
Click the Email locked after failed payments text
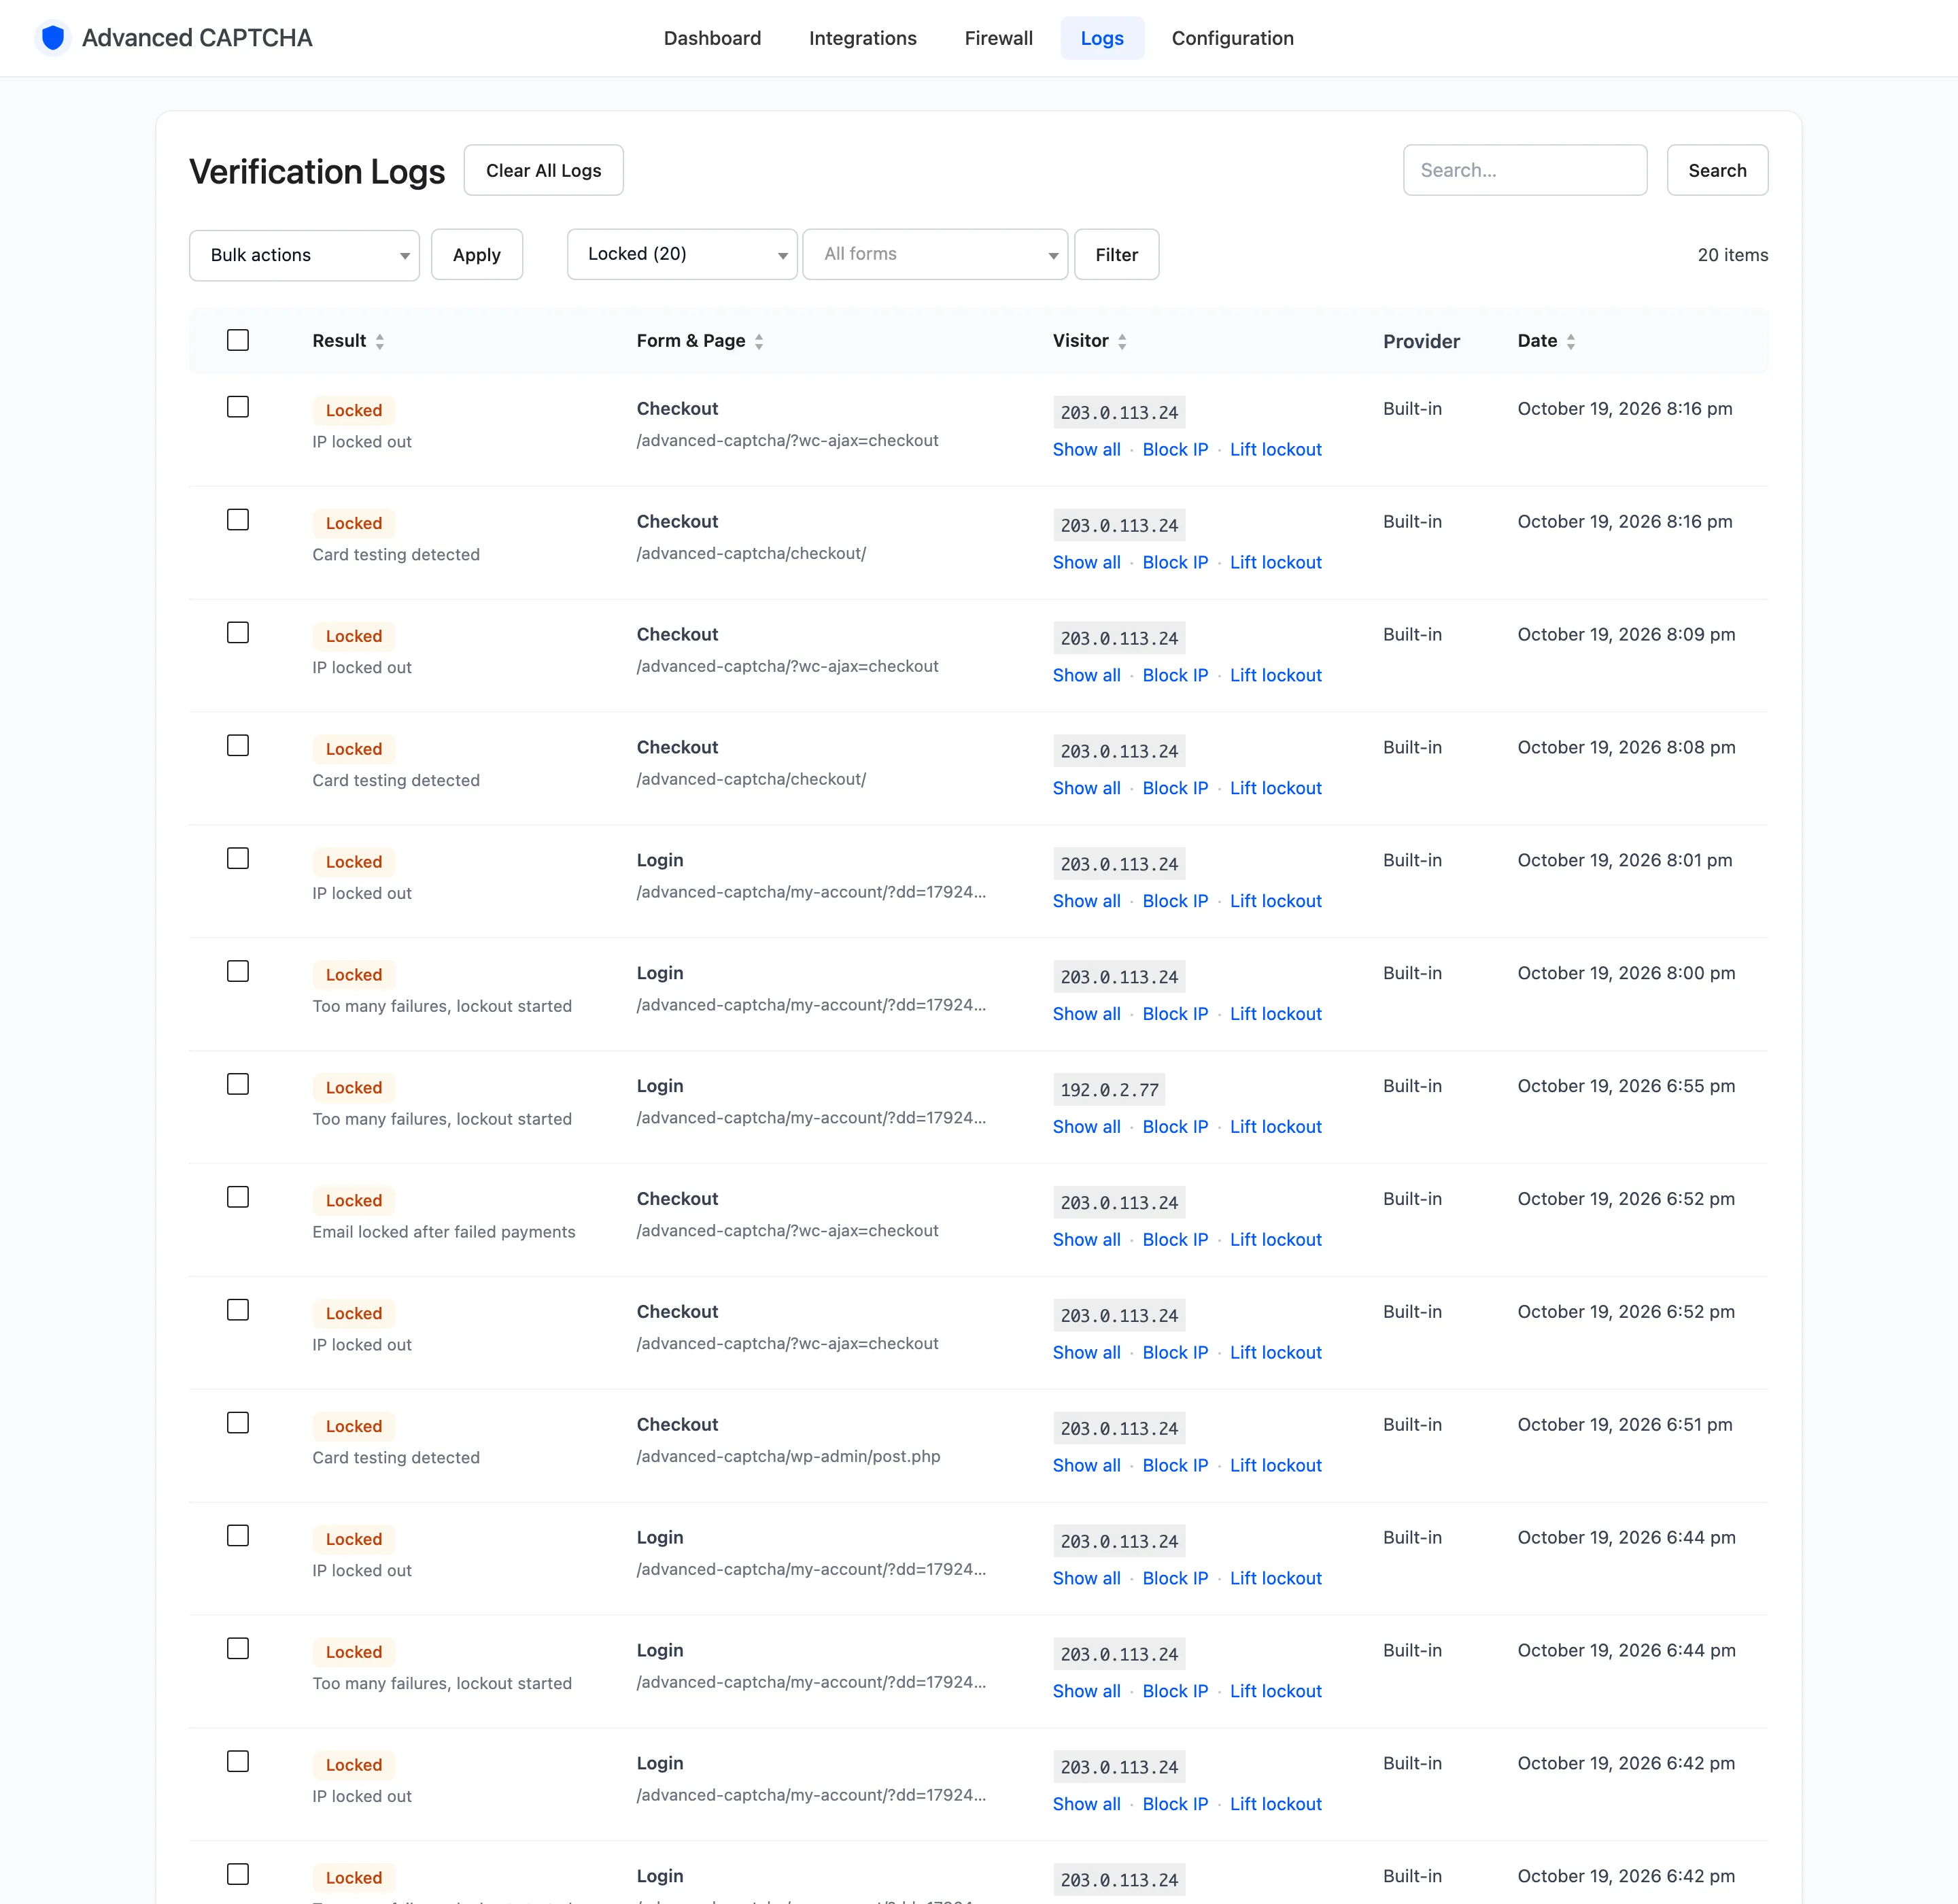click(444, 1232)
